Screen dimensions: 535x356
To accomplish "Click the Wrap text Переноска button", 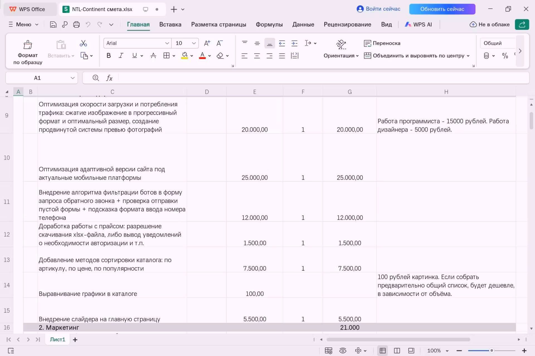I will pyautogui.click(x=382, y=43).
